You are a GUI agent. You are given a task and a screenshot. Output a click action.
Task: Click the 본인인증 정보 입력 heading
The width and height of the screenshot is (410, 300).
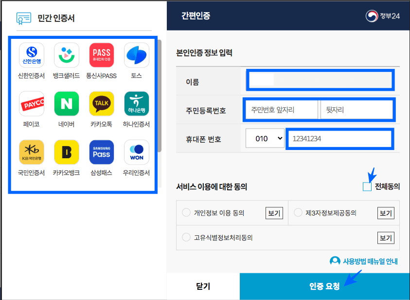pos(204,53)
